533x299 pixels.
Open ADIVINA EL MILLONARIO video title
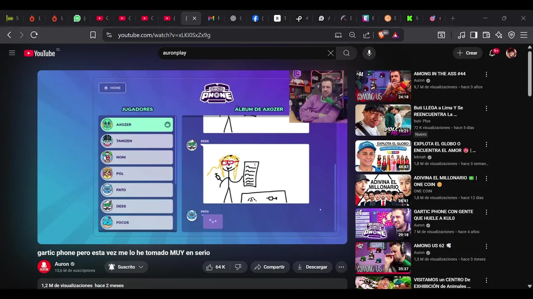446,181
